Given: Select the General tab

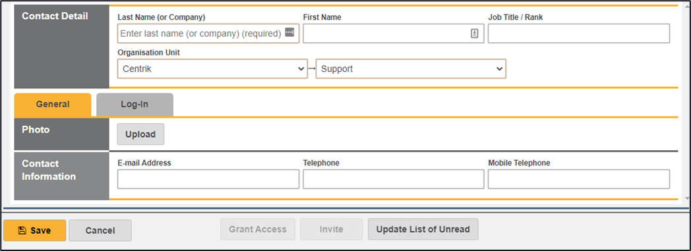Looking at the screenshot, I should [53, 105].
